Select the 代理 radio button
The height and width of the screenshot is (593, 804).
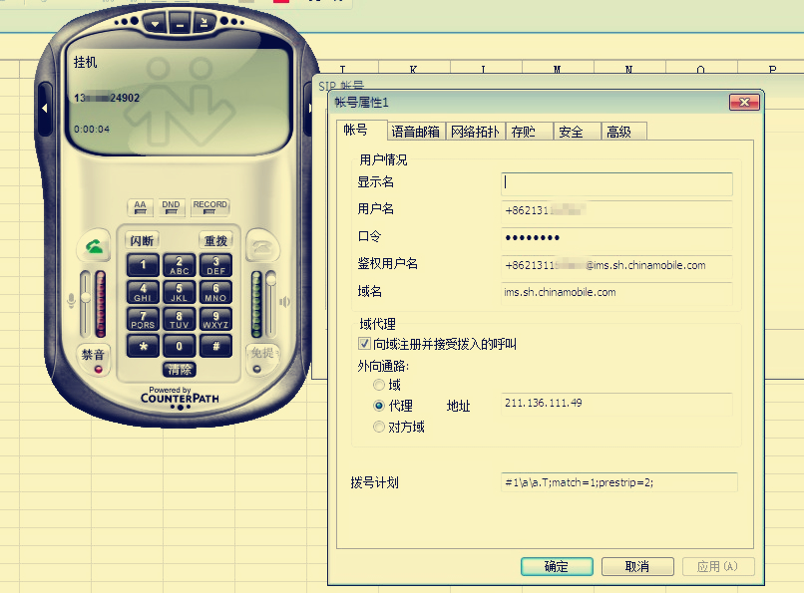pos(379,406)
